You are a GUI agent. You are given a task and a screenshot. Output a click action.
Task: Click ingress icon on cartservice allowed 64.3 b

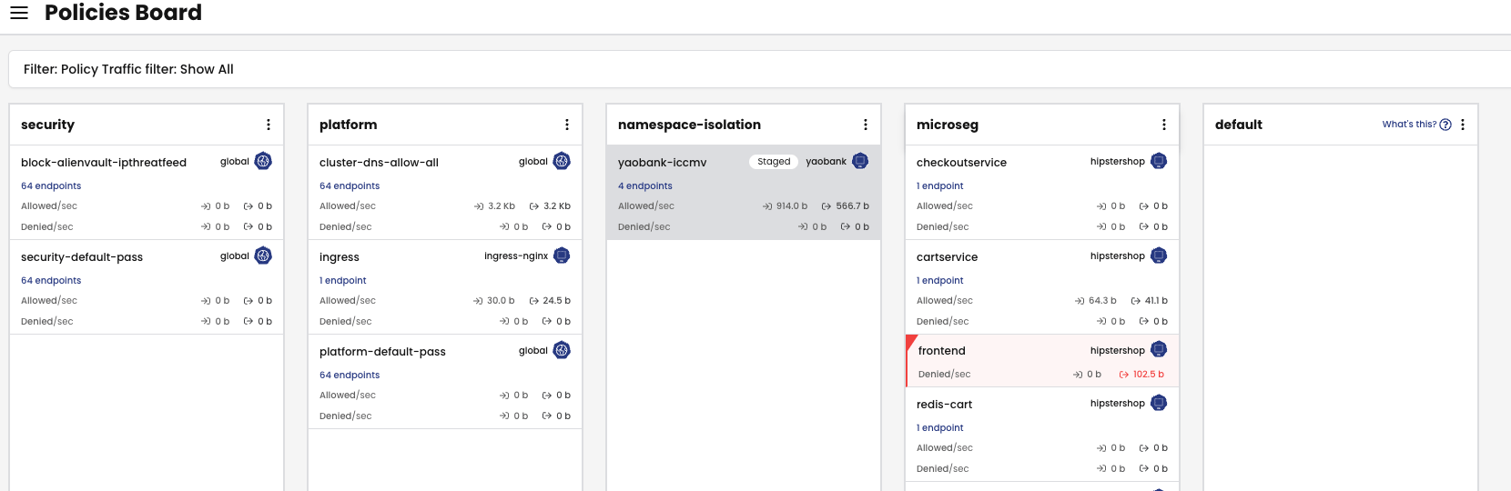click(1080, 301)
